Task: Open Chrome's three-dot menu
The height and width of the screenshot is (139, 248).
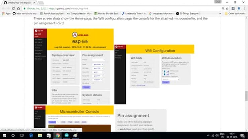Action: tap(245, 8)
